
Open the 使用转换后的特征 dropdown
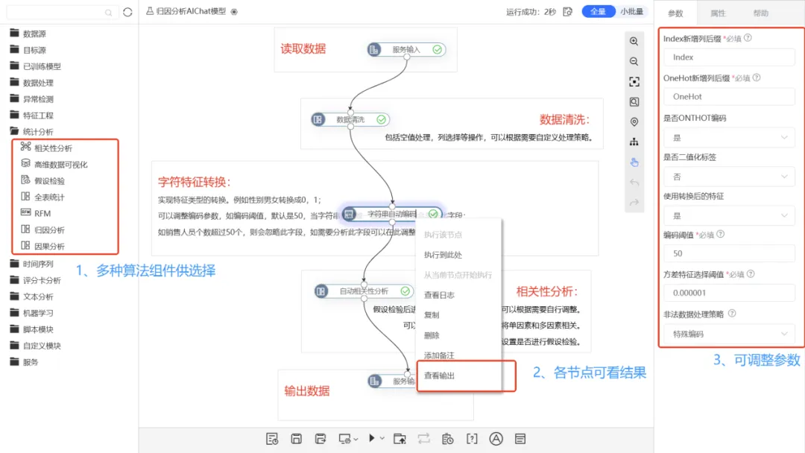pos(729,215)
